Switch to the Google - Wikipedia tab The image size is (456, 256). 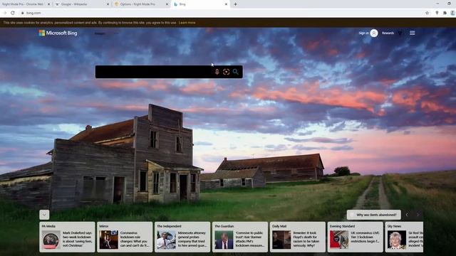pyautogui.click(x=80, y=4)
